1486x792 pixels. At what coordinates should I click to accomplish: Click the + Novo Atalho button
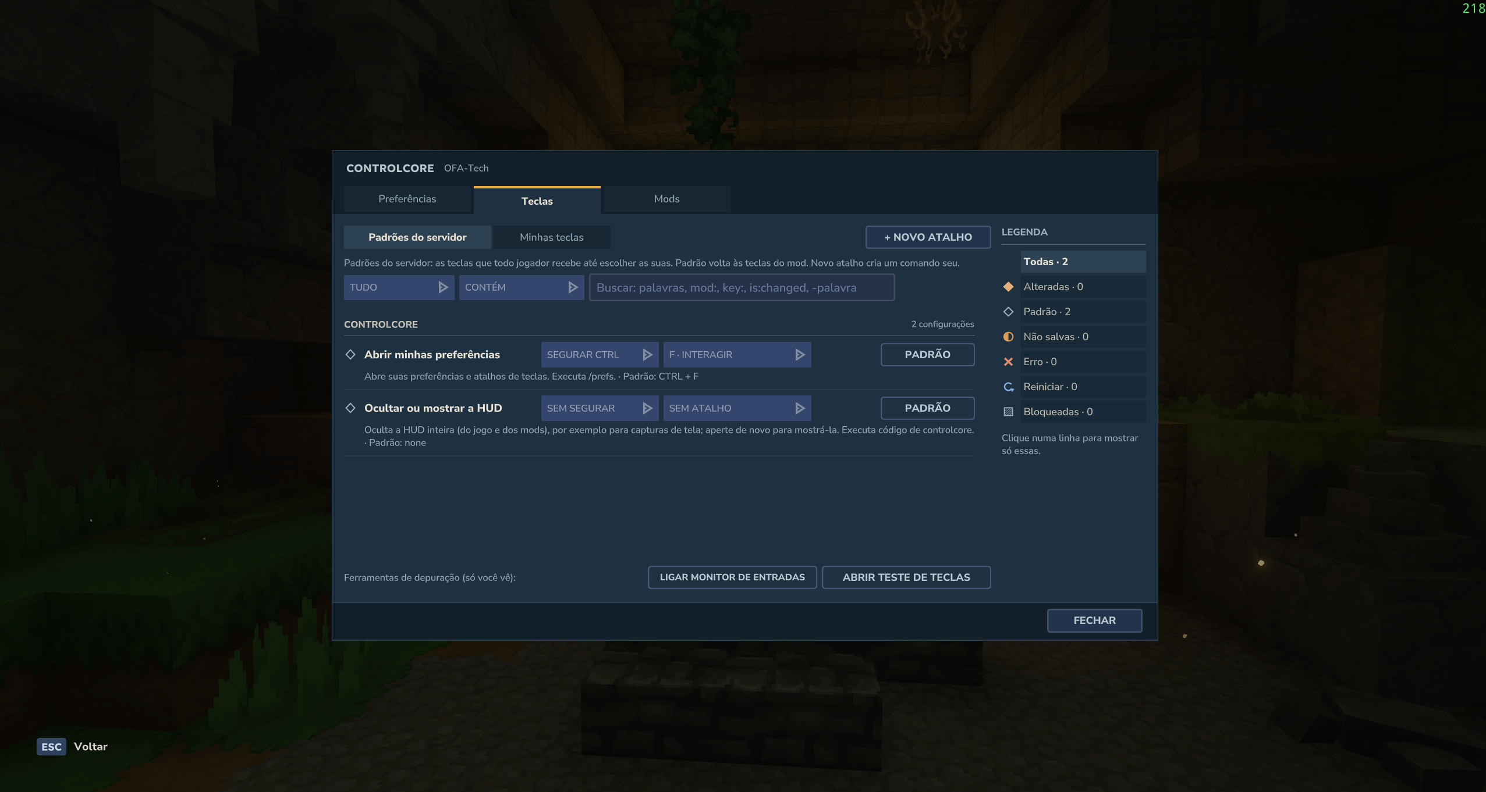(928, 237)
